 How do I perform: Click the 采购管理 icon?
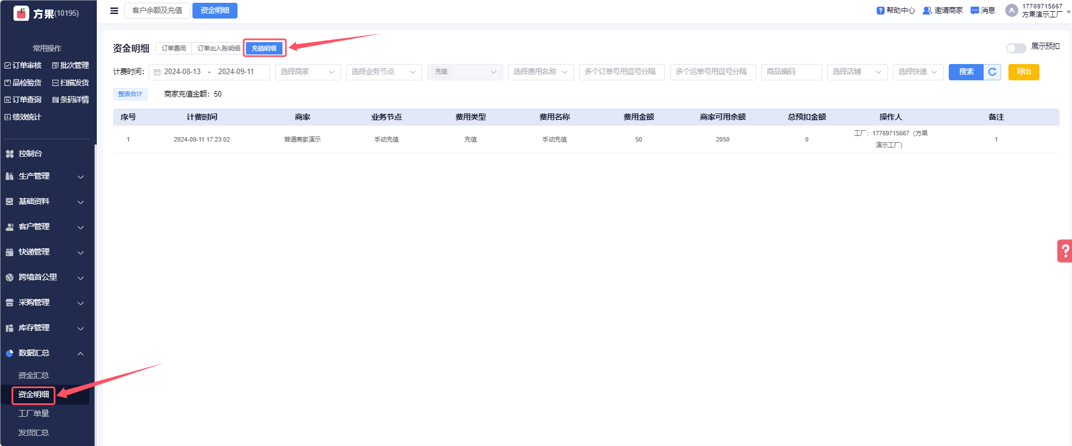click(10, 303)
